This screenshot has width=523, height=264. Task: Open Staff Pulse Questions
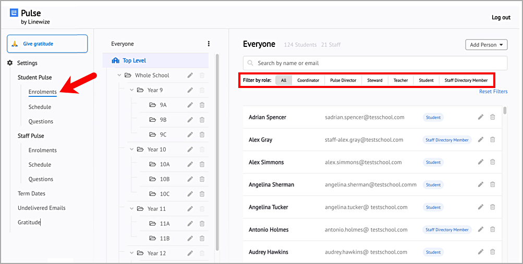(x=41, y=179)
